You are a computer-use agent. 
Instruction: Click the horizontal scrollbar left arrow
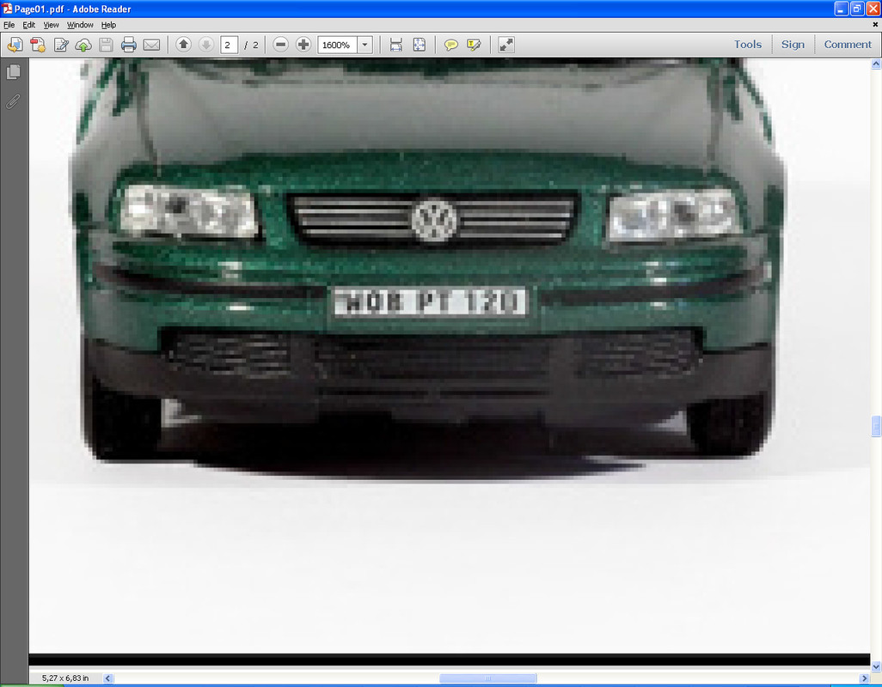(108, 678)
